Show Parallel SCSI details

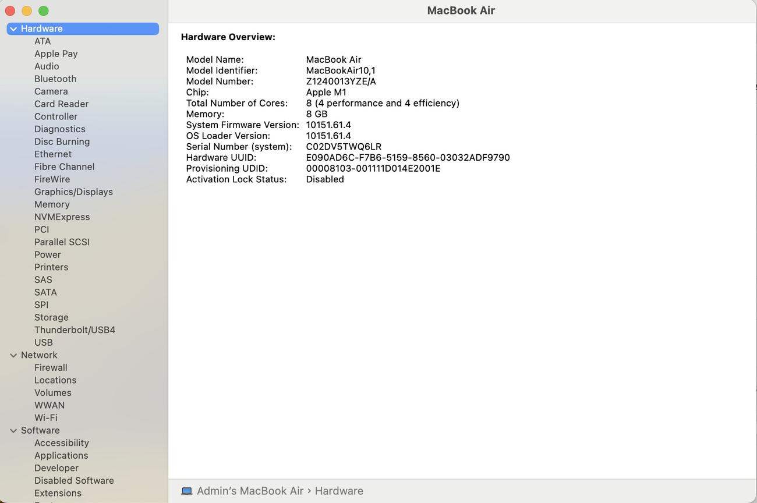pyautogui.click(x=62, y=242)
